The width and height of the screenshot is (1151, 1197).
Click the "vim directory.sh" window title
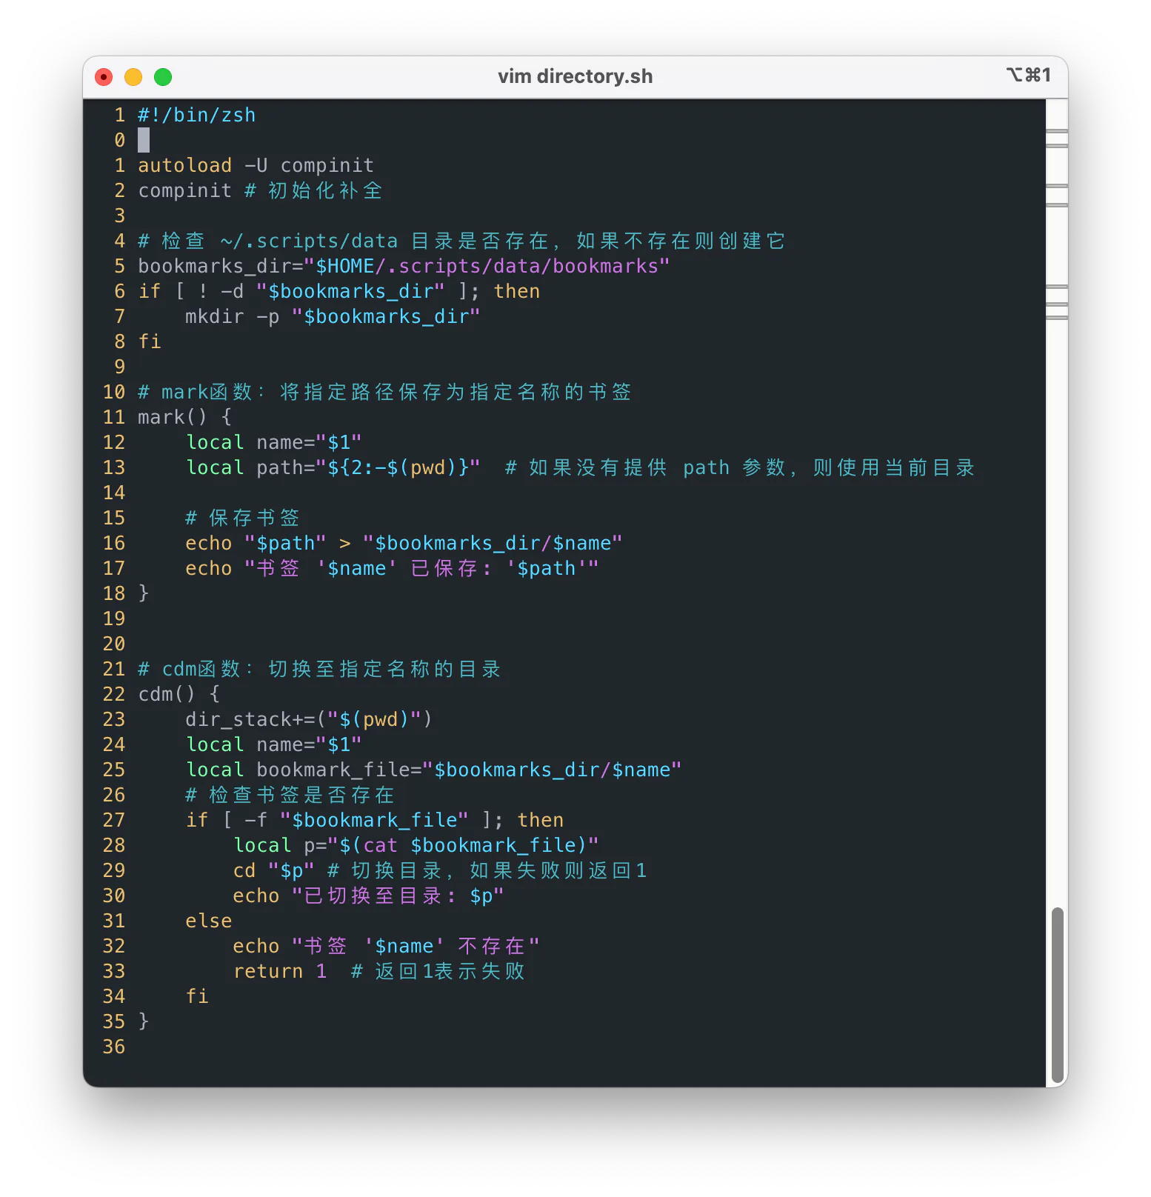click(575, 76)
